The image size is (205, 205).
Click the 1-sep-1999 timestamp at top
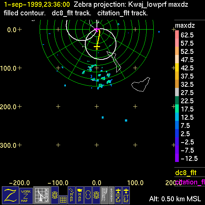37,4
